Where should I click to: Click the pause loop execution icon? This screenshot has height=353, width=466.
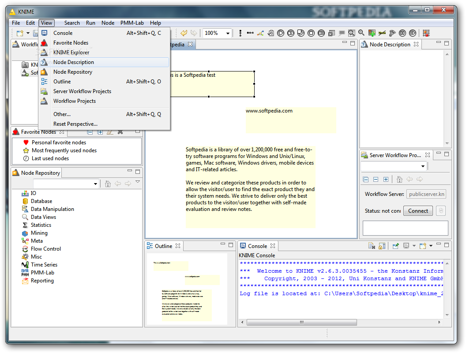[402, 33]
